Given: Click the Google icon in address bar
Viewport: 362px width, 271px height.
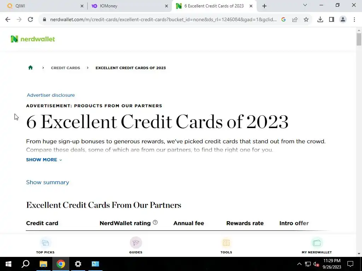Looking at the screenshot, I should [284, 20].
